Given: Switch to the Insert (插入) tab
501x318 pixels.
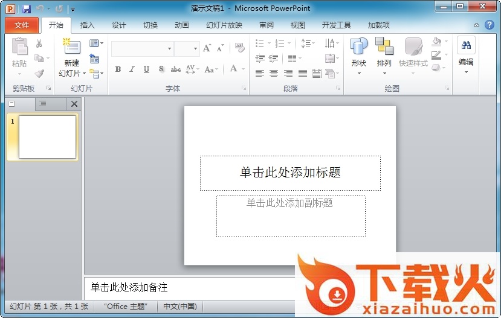Looking at the screenshot, I should pyautogui.click(x=88, y=25).
